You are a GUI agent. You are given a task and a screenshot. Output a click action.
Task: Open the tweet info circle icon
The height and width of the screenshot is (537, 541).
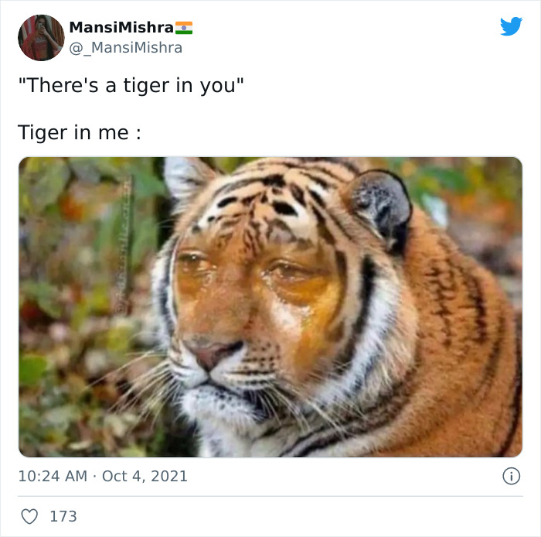(511, 476)
